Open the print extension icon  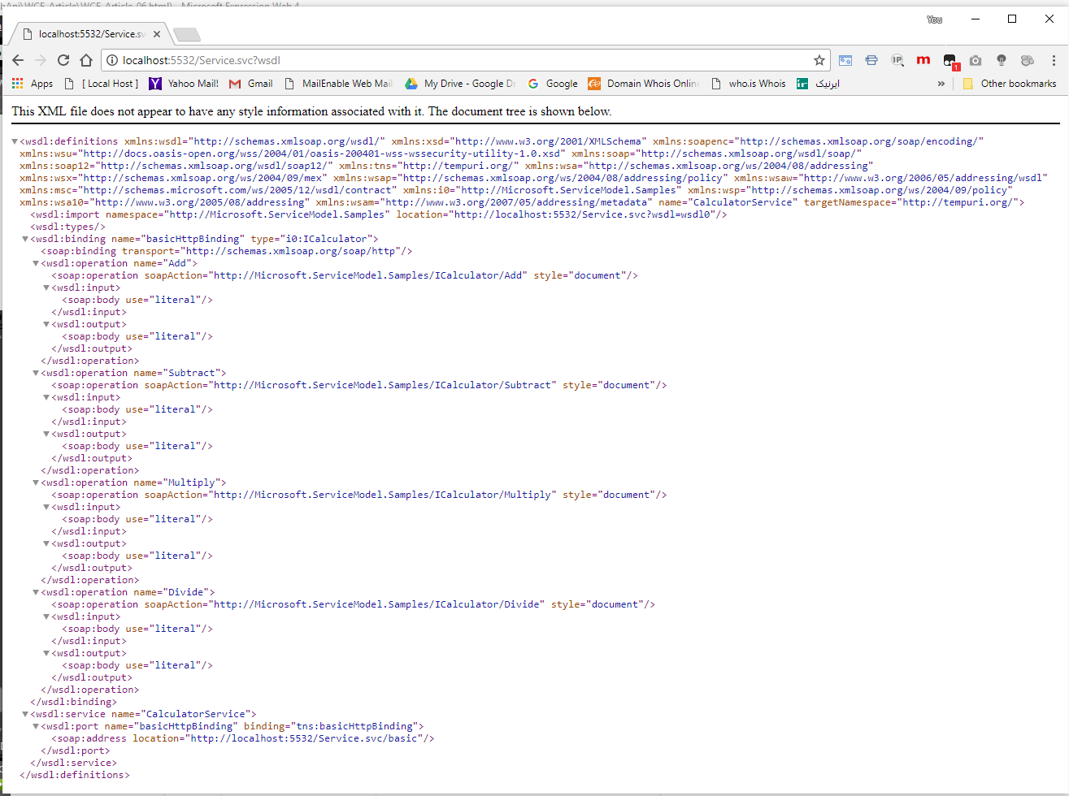click(x=871, y=59)
